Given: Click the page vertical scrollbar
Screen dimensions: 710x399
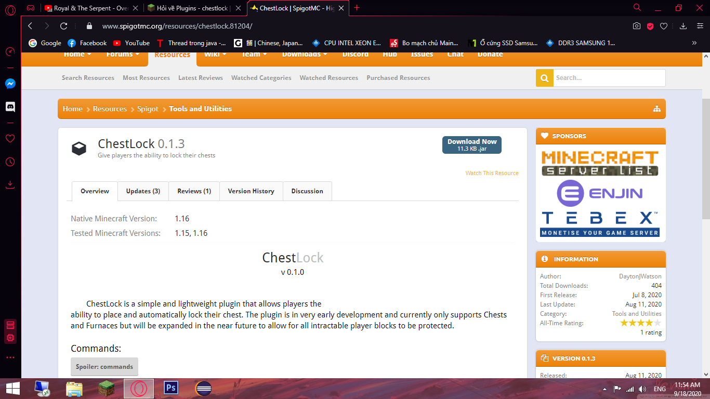Looking at the screenshot, I should point(705,158).
